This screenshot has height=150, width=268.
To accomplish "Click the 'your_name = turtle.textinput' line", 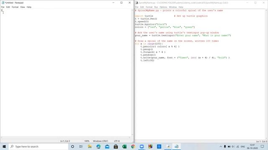I will click(183, 35).
